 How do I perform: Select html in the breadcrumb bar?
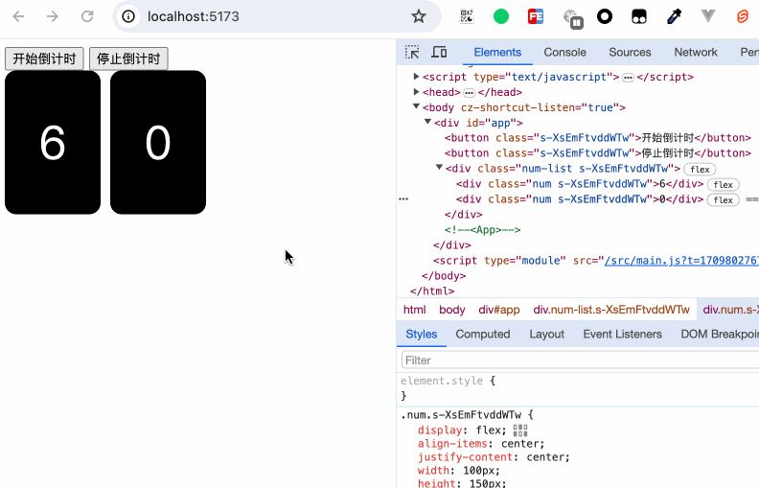414,310
